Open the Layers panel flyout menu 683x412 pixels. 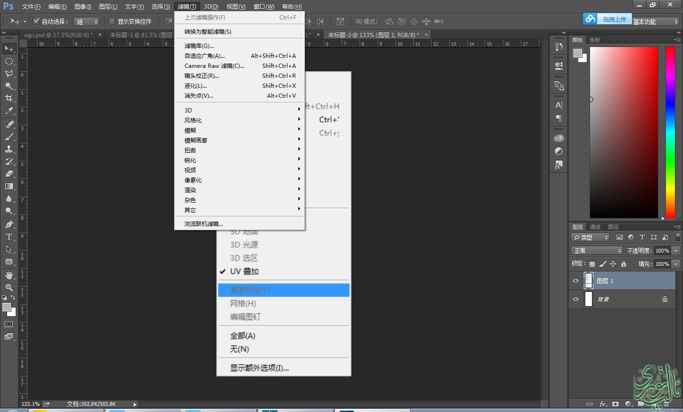pyautogui.click(x=677, y=227)
